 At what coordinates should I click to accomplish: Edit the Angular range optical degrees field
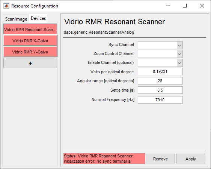point(160,81)
